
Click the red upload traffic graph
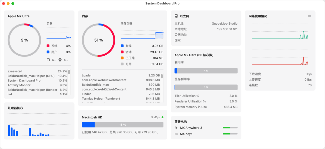pyautogui.click(x=280, y=57)
